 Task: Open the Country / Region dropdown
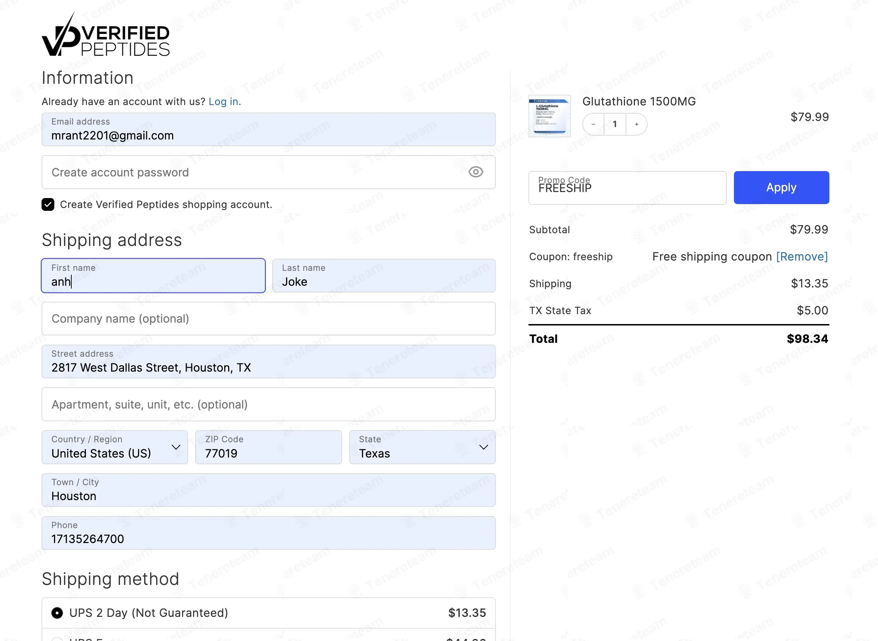115,447
